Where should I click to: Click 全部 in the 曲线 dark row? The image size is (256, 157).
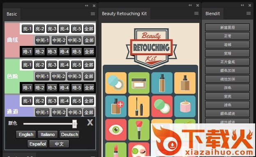pyautogui.click(x=89, y=52)
